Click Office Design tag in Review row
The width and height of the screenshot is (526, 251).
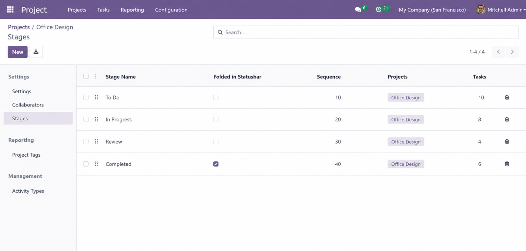[406, 142]
